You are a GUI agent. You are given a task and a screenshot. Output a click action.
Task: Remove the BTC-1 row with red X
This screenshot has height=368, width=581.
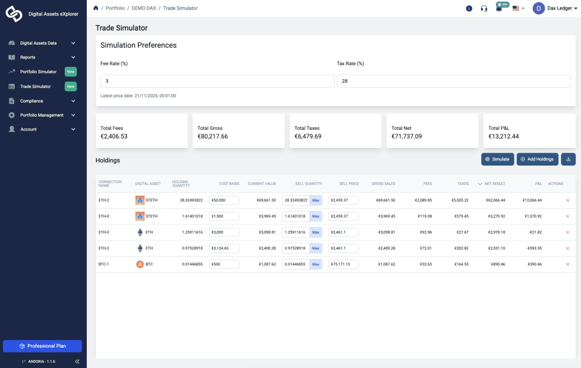(567, 264)
